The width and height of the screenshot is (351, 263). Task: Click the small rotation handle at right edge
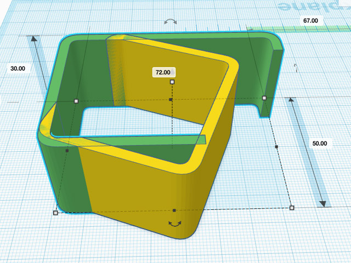coord(296,68)
